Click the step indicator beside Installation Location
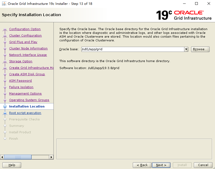215x169 pixels. (5, 106)
